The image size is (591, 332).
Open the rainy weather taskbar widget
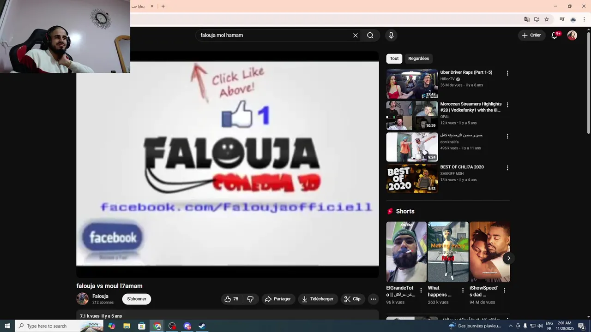(475, 326)
